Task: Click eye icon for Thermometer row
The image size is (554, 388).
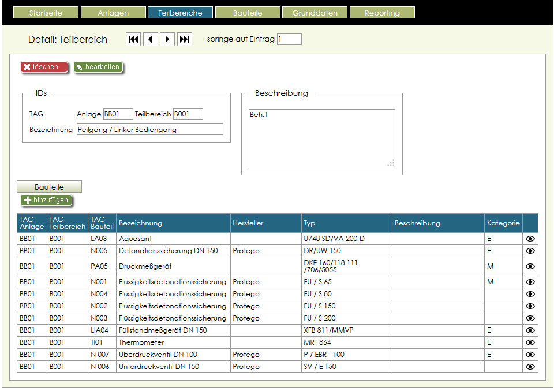Action: (530, 342)
